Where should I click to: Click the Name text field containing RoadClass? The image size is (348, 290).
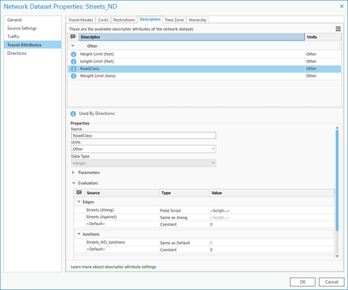(143, 136)
